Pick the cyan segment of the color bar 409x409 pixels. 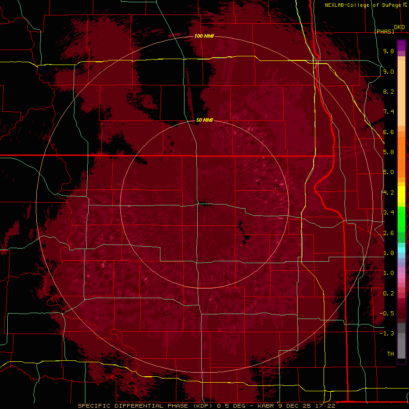pyautogui.click(x=401, y=250)
